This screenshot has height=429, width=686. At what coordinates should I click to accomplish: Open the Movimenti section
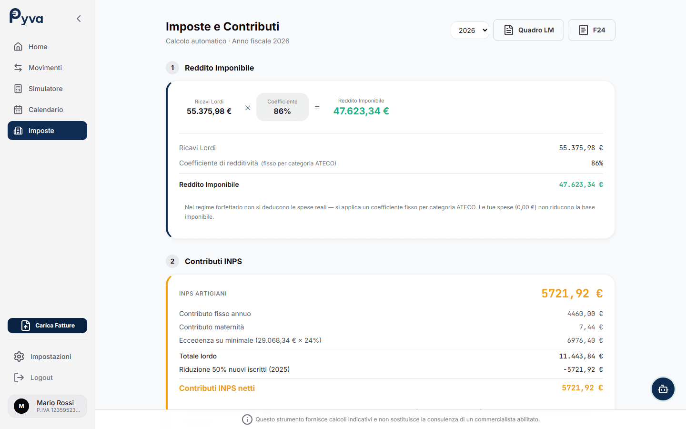(x=45, y=68)
